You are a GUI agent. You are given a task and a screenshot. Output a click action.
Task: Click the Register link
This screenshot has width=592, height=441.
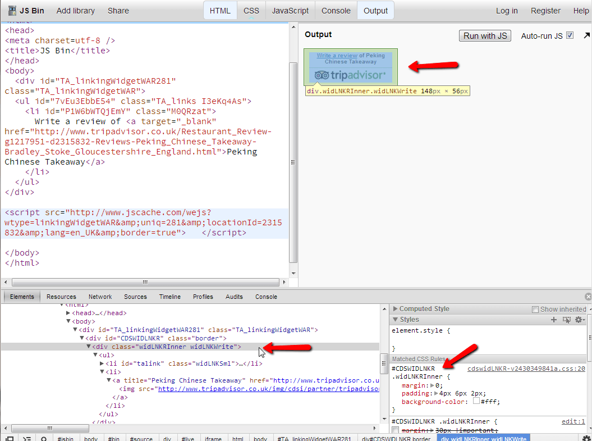click(x=545, y=11)
